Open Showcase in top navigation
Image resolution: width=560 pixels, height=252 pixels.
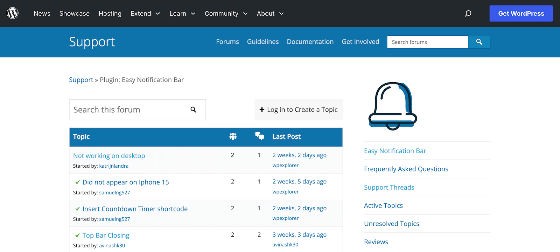75,13
